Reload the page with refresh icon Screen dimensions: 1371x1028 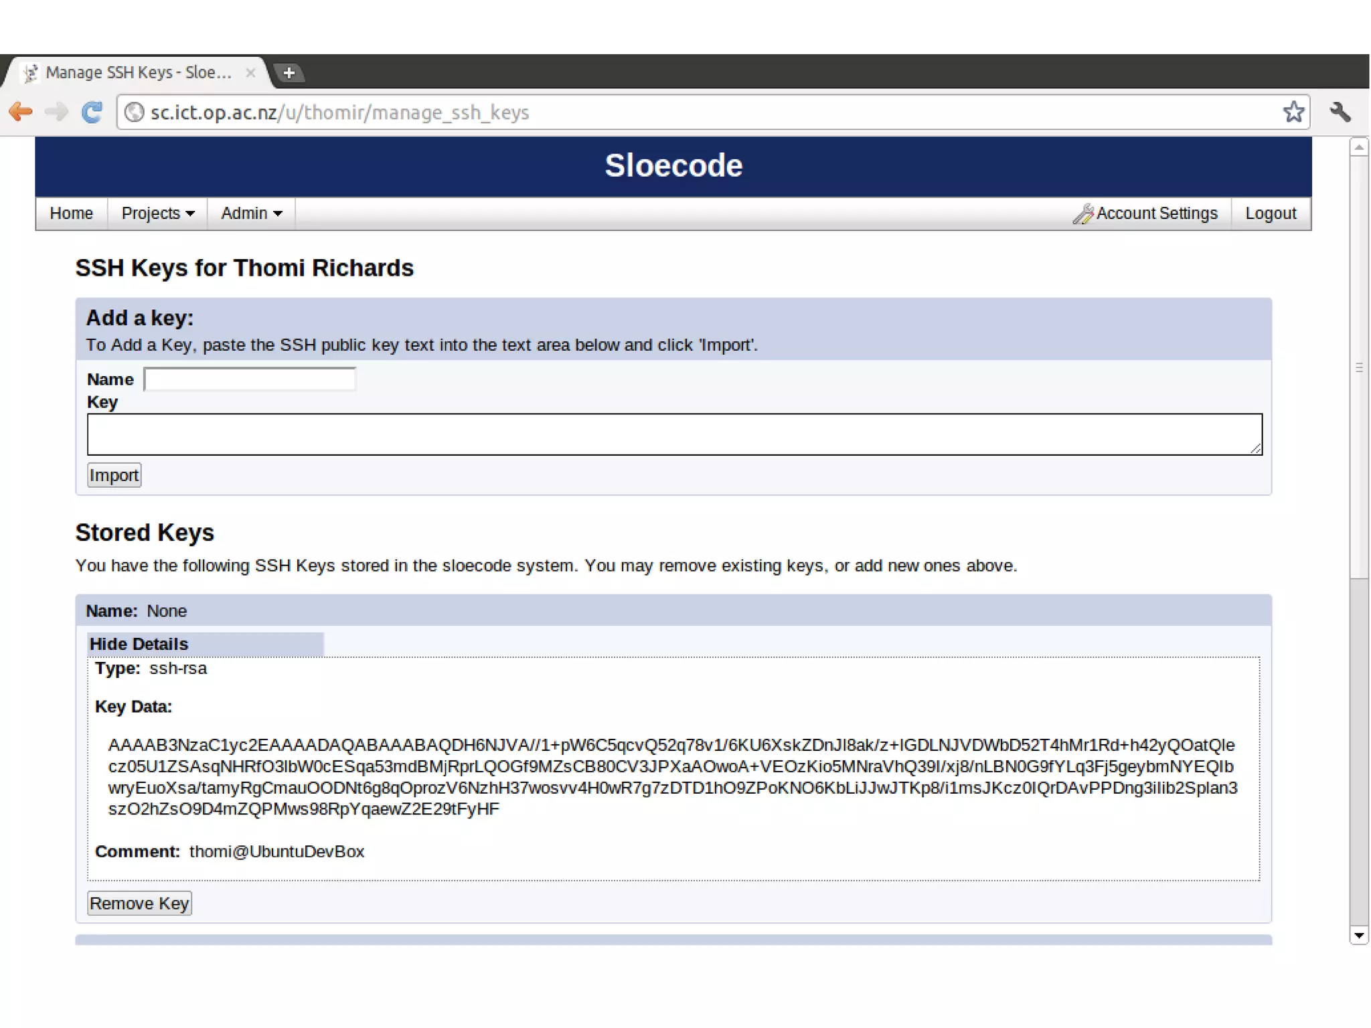pyautogui.click(x=92, y=112)
